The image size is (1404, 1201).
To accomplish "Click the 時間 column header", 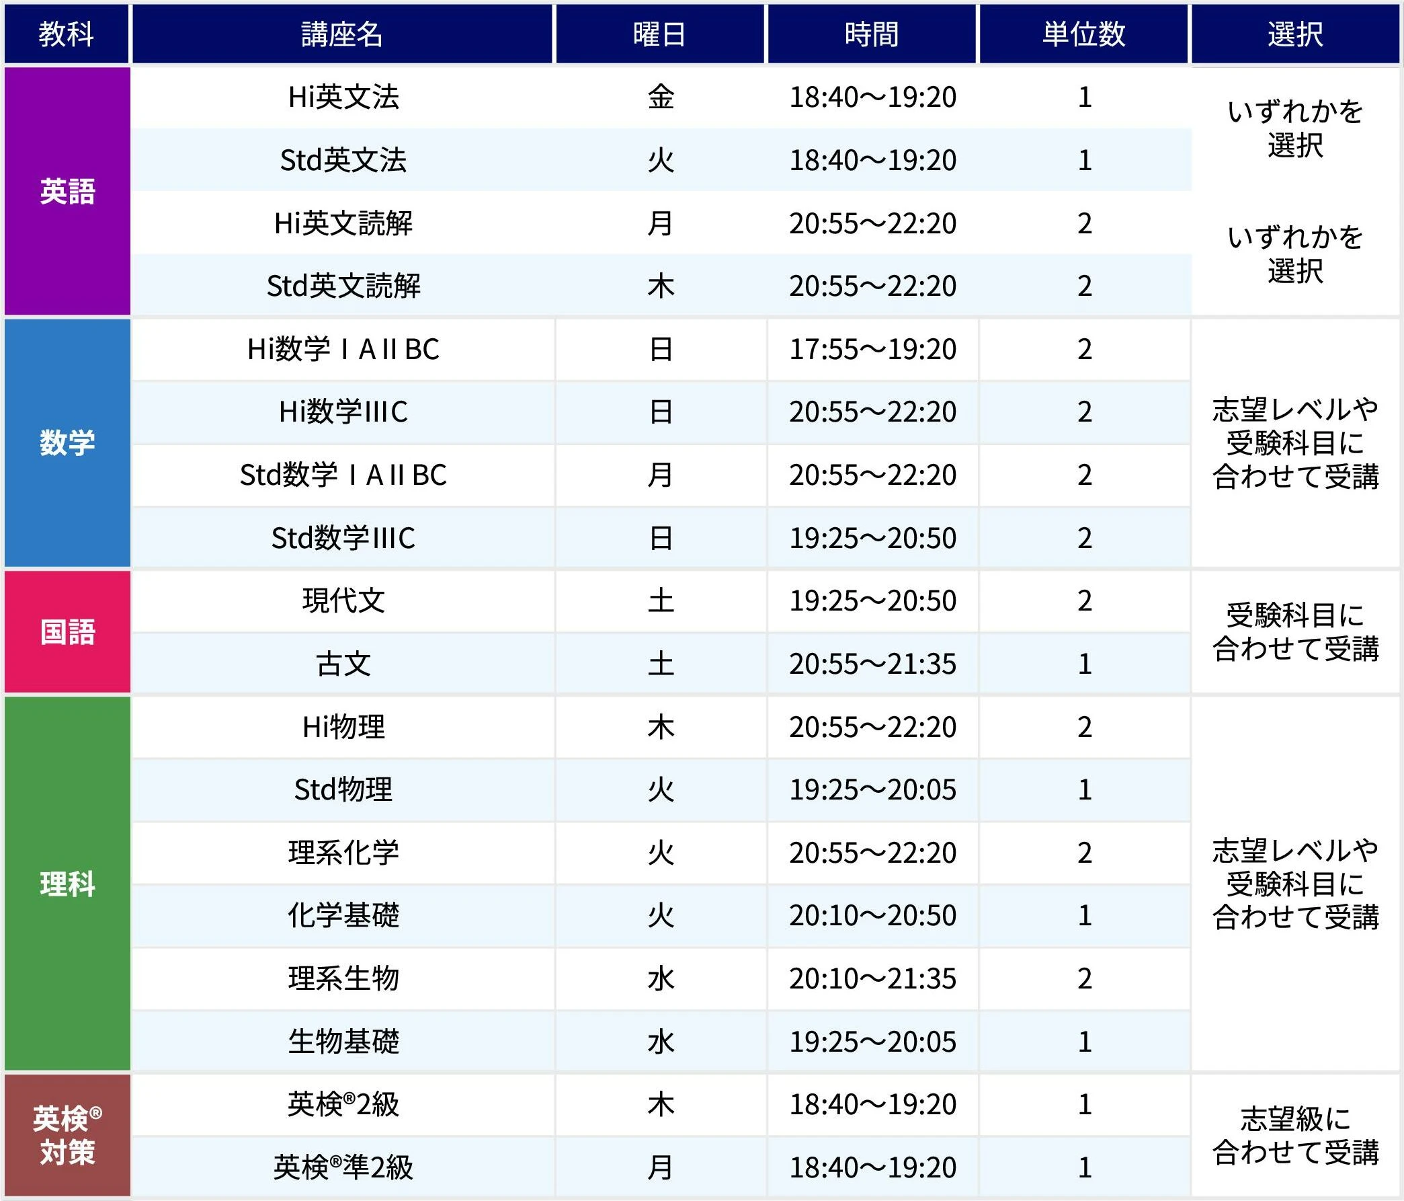I will click(x=872, y=34).
